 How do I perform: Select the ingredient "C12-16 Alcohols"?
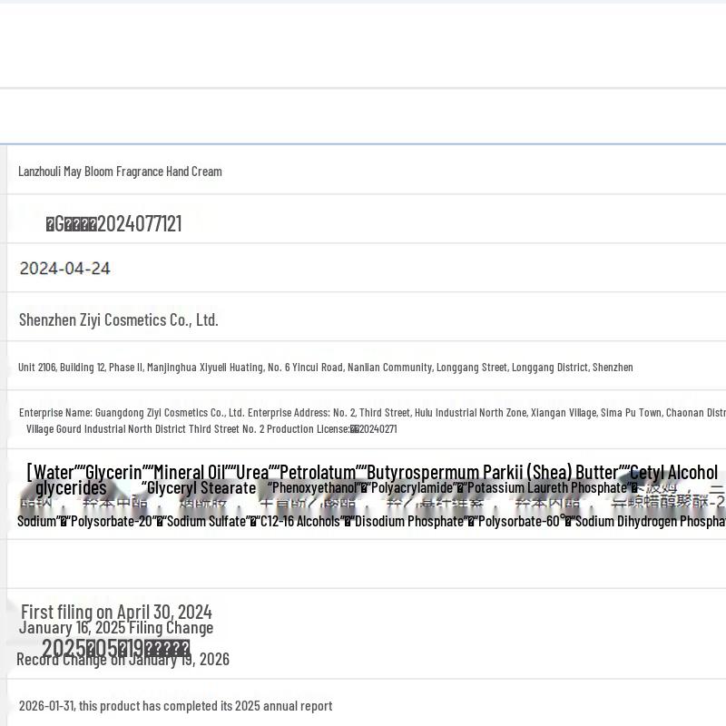click(x=300, y=521)
